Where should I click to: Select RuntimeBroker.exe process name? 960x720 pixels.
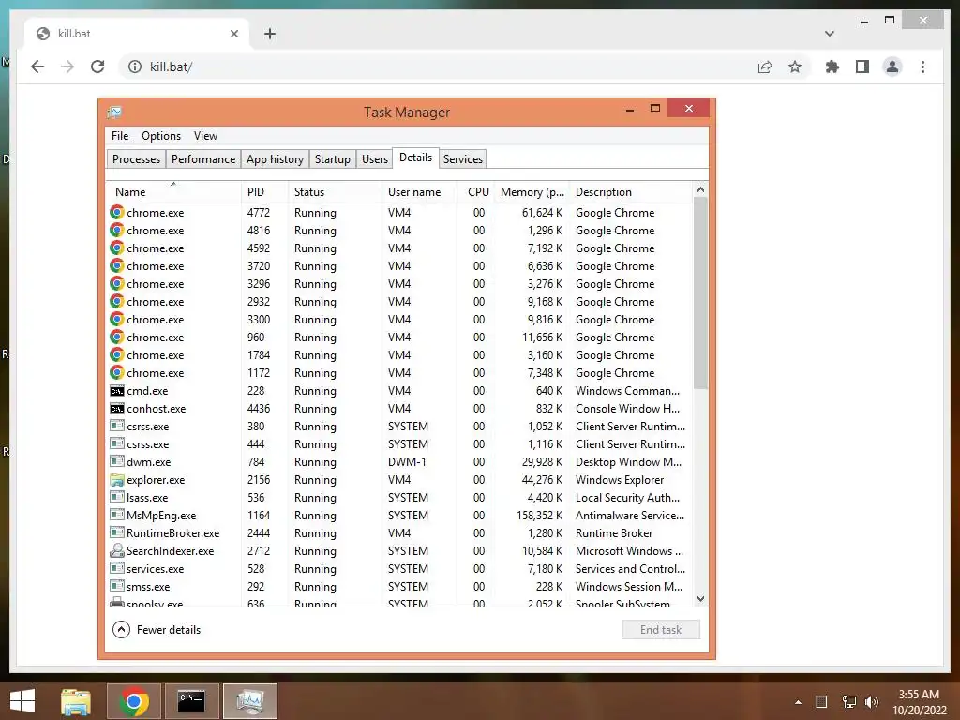pyautogui.click(x=172, y=533)
